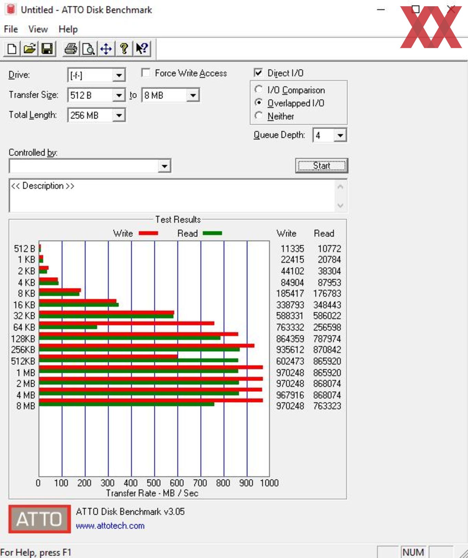Image resolution: width=468 pixels, height=558 pixels.
Task: Open the Total Length 256 MB dropdown
Action: pos(119,115)
